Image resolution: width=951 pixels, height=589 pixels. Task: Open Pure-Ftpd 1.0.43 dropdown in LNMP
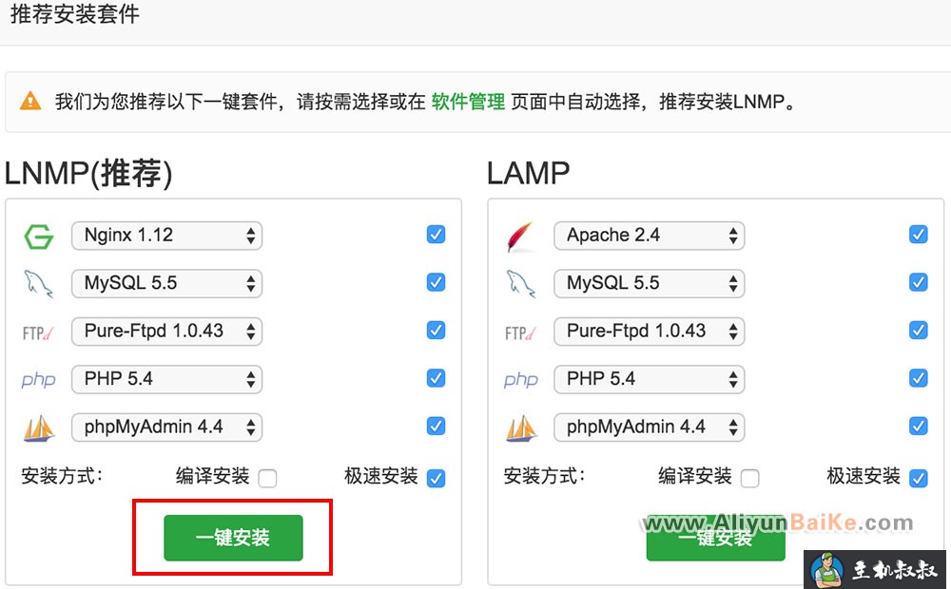tap(166, 331)
